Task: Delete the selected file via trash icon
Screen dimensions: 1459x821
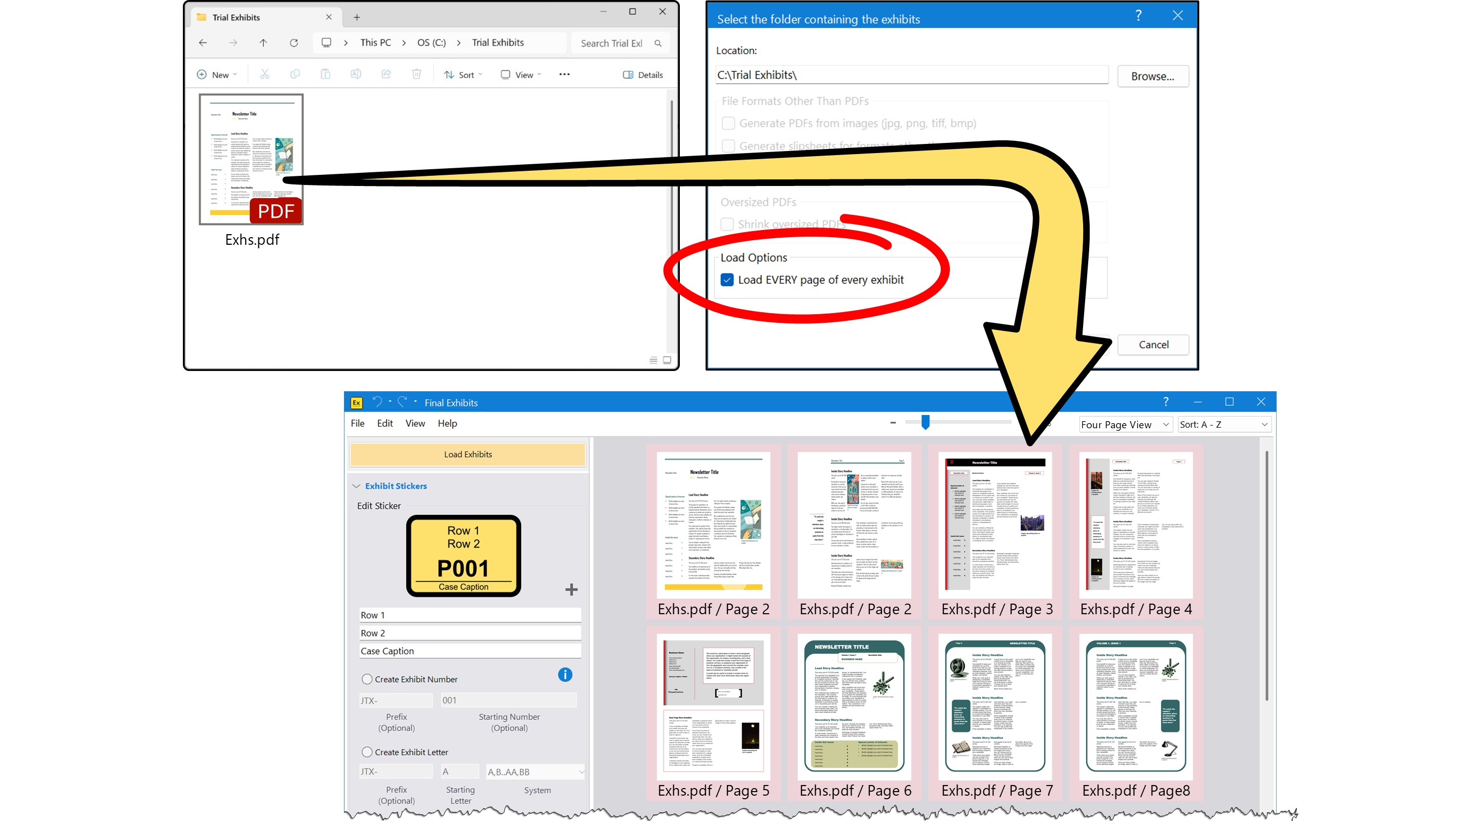Action: click(x=417, y=74)
